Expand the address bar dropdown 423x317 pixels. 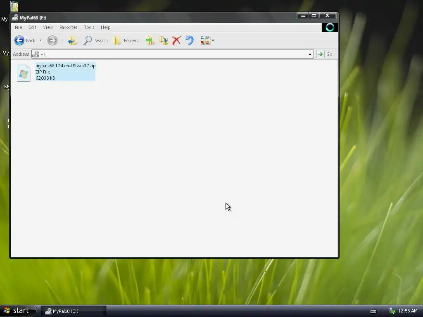310,54
